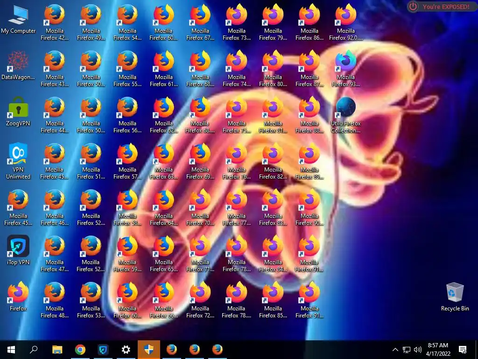Image resolution: width=478 pixels, height=359 pixels.
Task: Open the DataWagon desktop shortcut
Action: tap(18, 65)
